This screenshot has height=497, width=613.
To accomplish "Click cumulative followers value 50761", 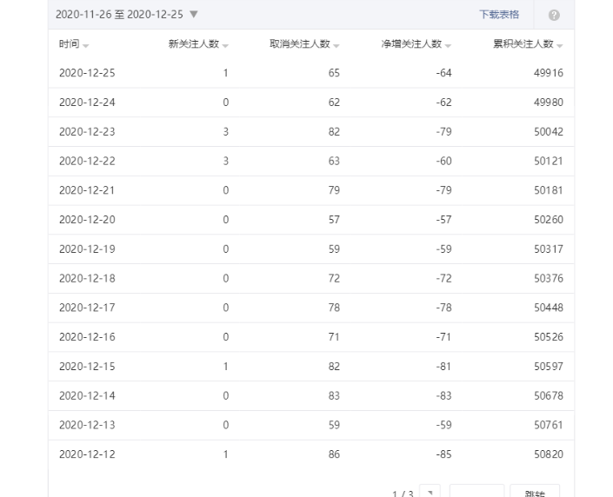I will pos(549,425).
